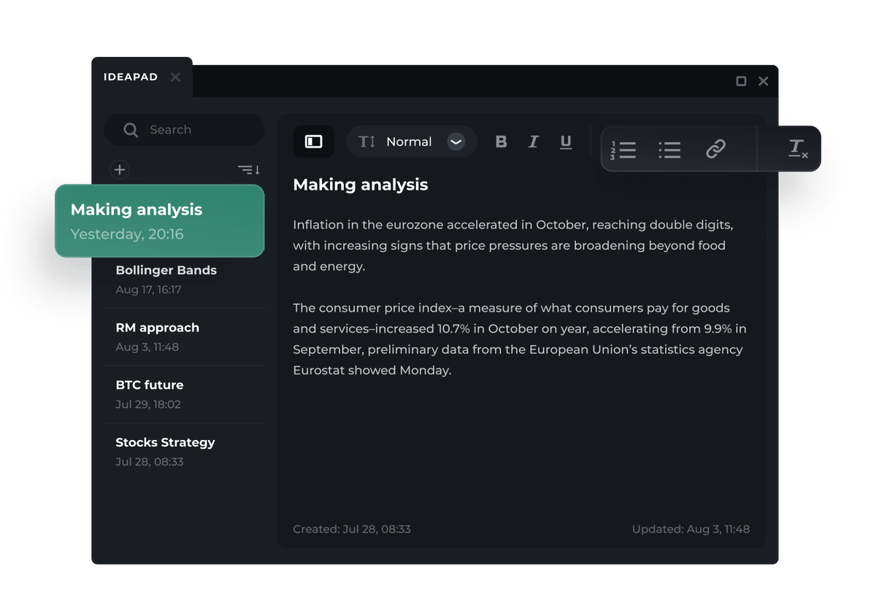This screenshot has width=876, height=591.
Task: Click the 'Aug 17, 16:17' timestamp
Action: (x=148, y=290)
